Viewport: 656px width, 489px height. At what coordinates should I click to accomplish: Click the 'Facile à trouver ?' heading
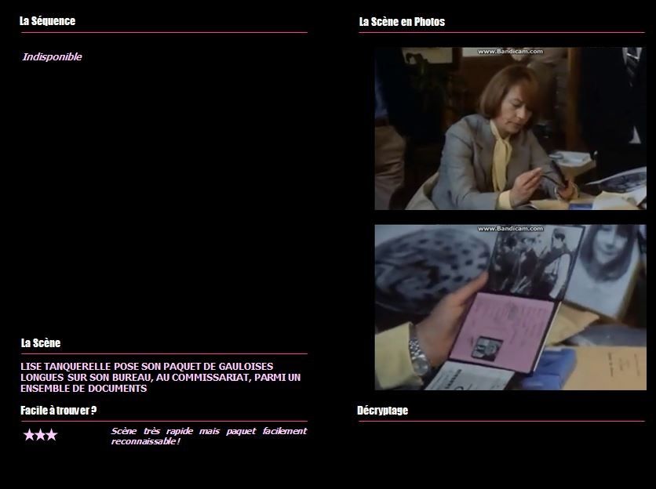(59, 411)
